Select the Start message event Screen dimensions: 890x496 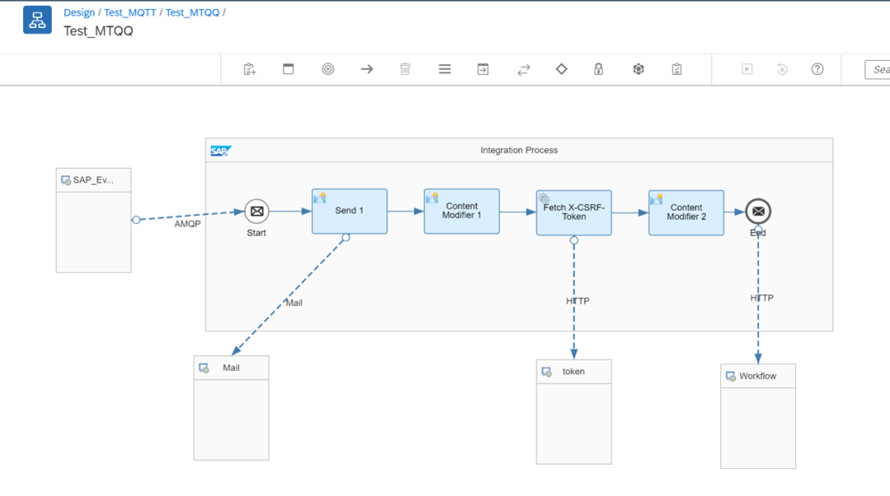(256, 211)
